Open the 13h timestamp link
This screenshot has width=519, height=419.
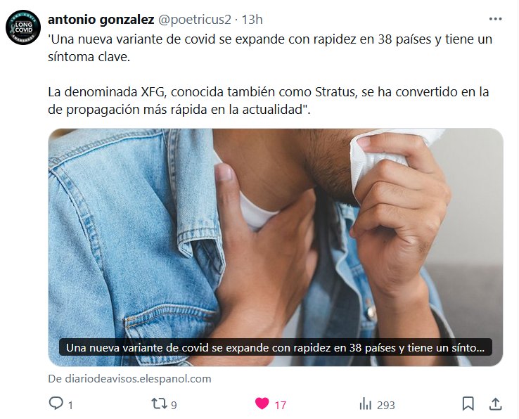[x=252, y=20]
